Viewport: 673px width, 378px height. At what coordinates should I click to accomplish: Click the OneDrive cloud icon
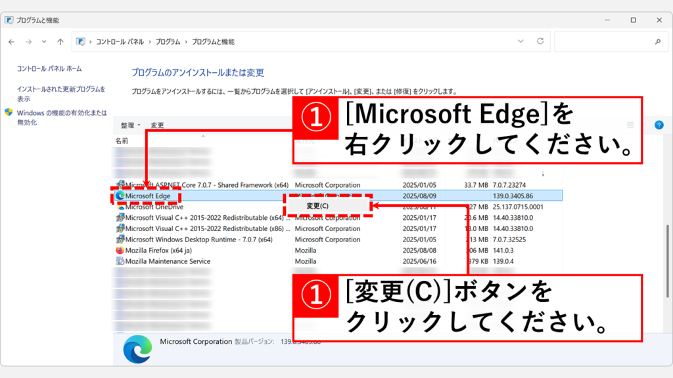click(x=120, y=207)
